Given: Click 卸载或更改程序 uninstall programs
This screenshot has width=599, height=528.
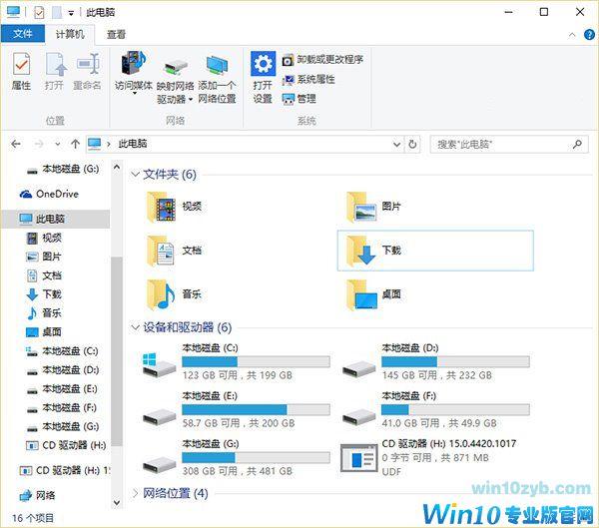Looking at the screenshot, I should pos(322,60).
